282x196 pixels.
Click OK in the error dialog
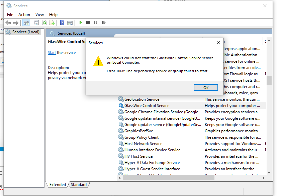point(206,88)
